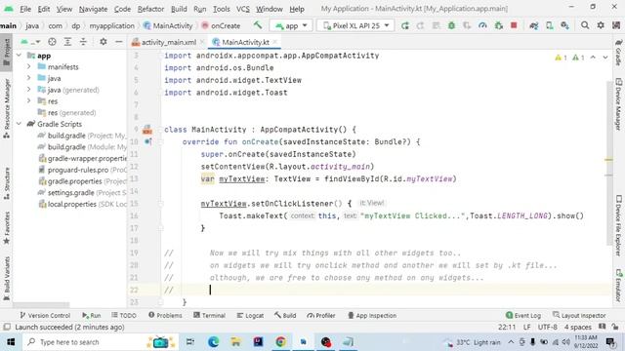The height and width of the screenshot is (351, 625).
Task: Toggle the Structure side panel
Action: coord(7,183)
